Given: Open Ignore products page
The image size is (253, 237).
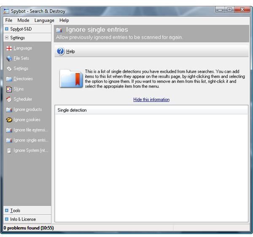Looking at the screenshot, I should [27, 109].
